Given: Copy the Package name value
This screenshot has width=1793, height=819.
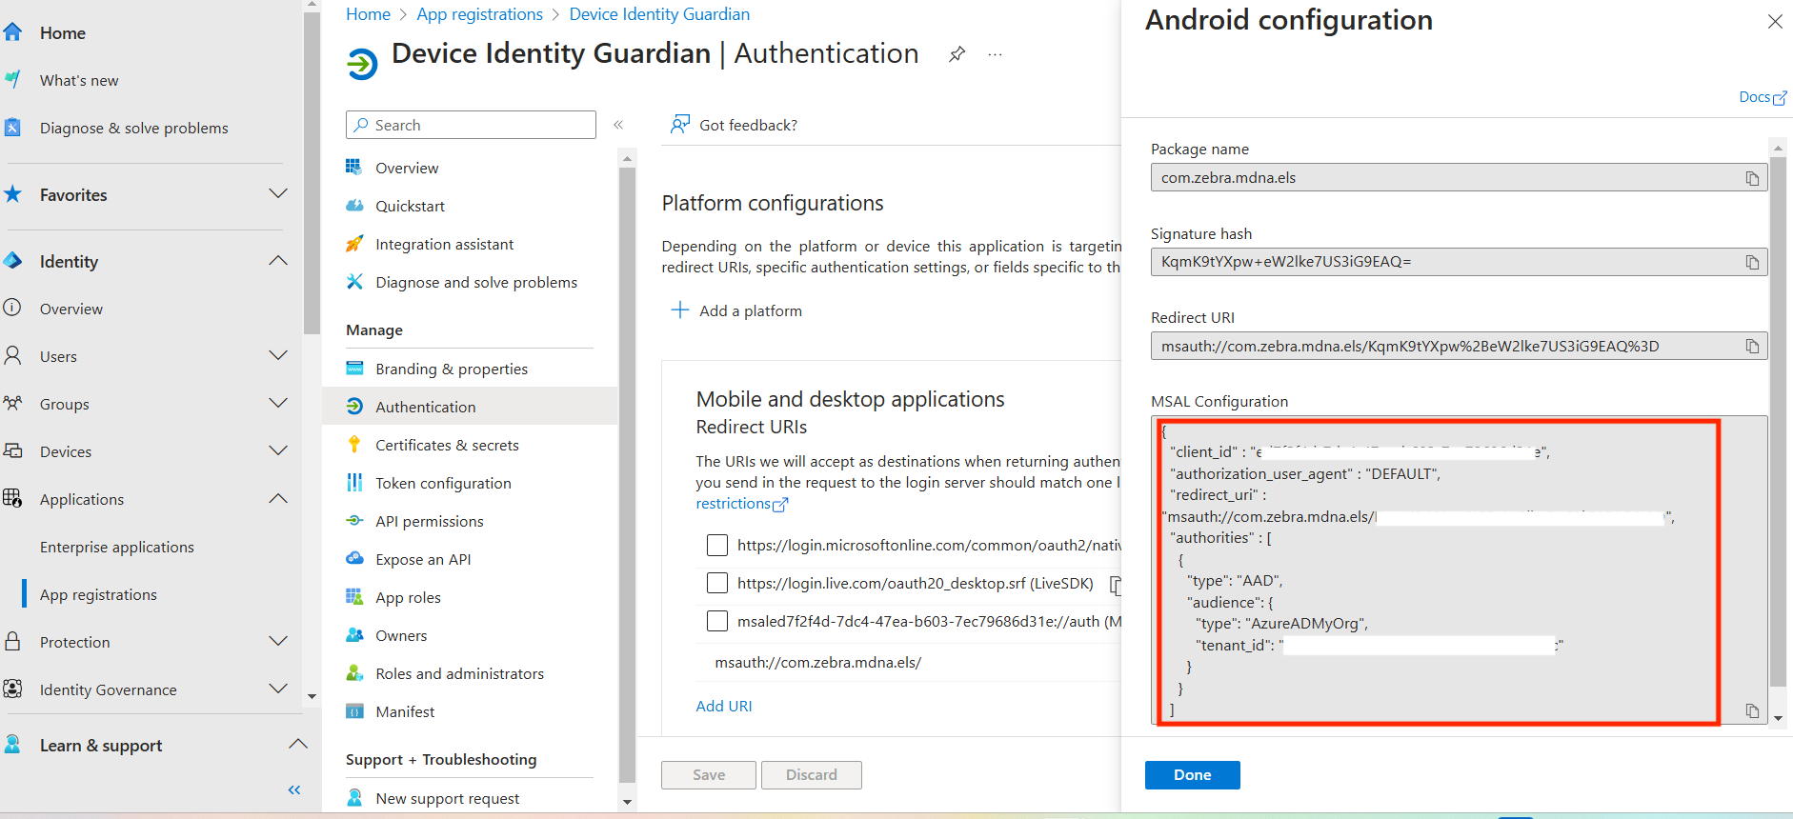Looking at the screenshot, I should (1751, 178).
